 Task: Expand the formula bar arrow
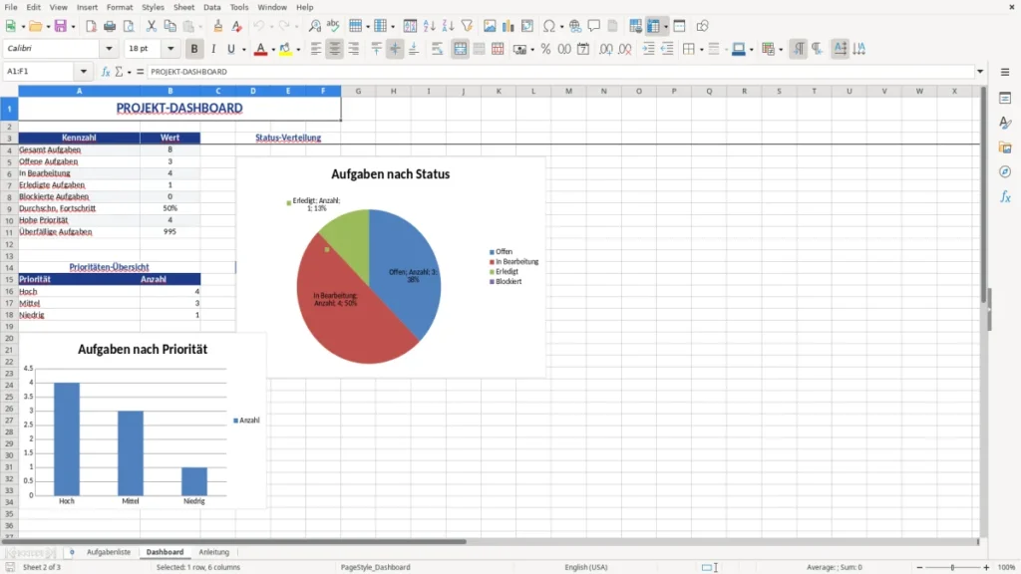tap(980, 72)
